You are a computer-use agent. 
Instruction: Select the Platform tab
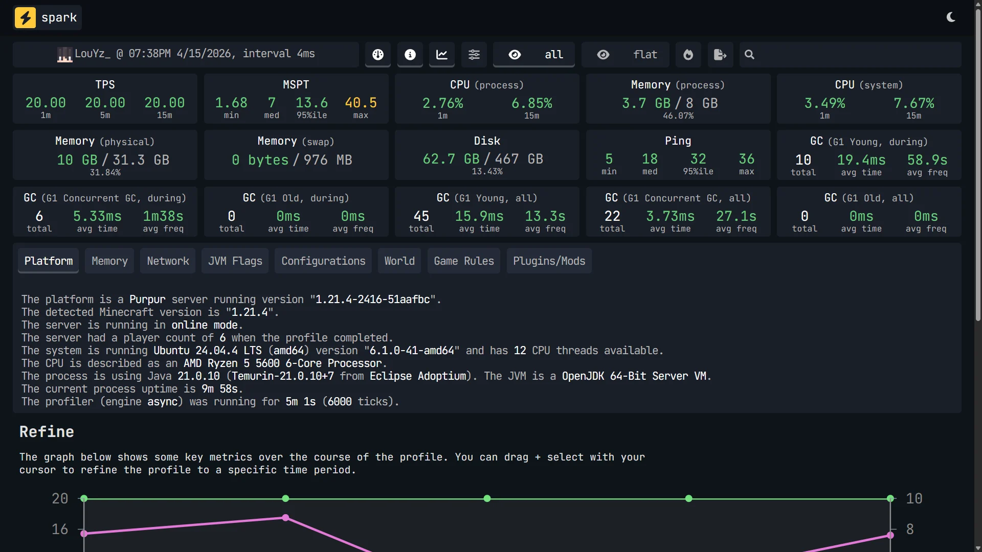pyautogui.click(x=49, y=261)
